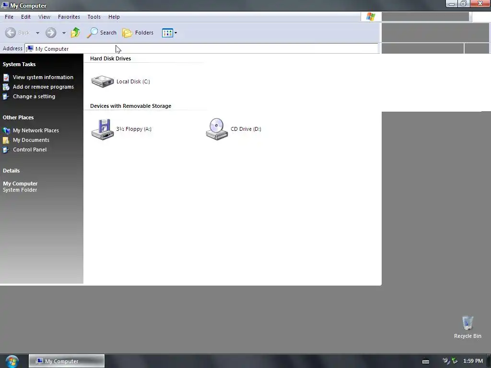Viewport: 491px width, 368px height.
Task: Toggle the Folders pane button
Action: point(138,33)
